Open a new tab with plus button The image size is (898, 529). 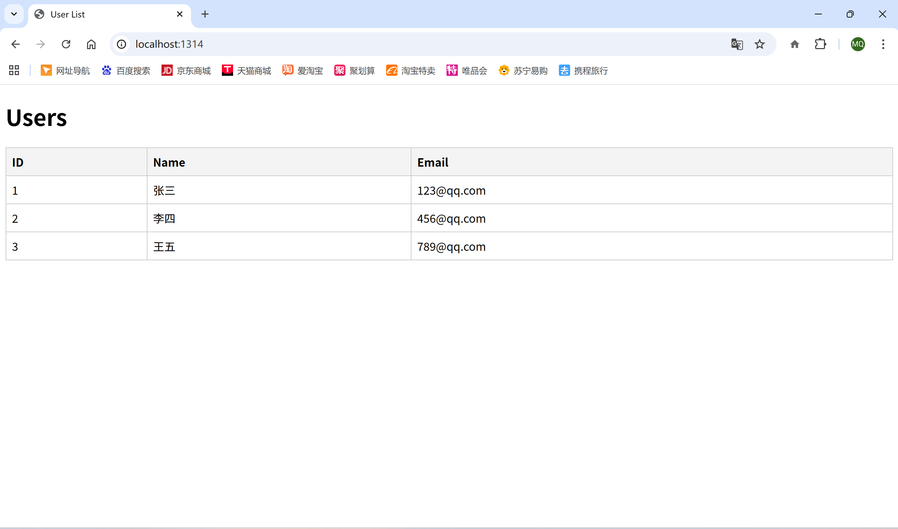coord(205,14)
